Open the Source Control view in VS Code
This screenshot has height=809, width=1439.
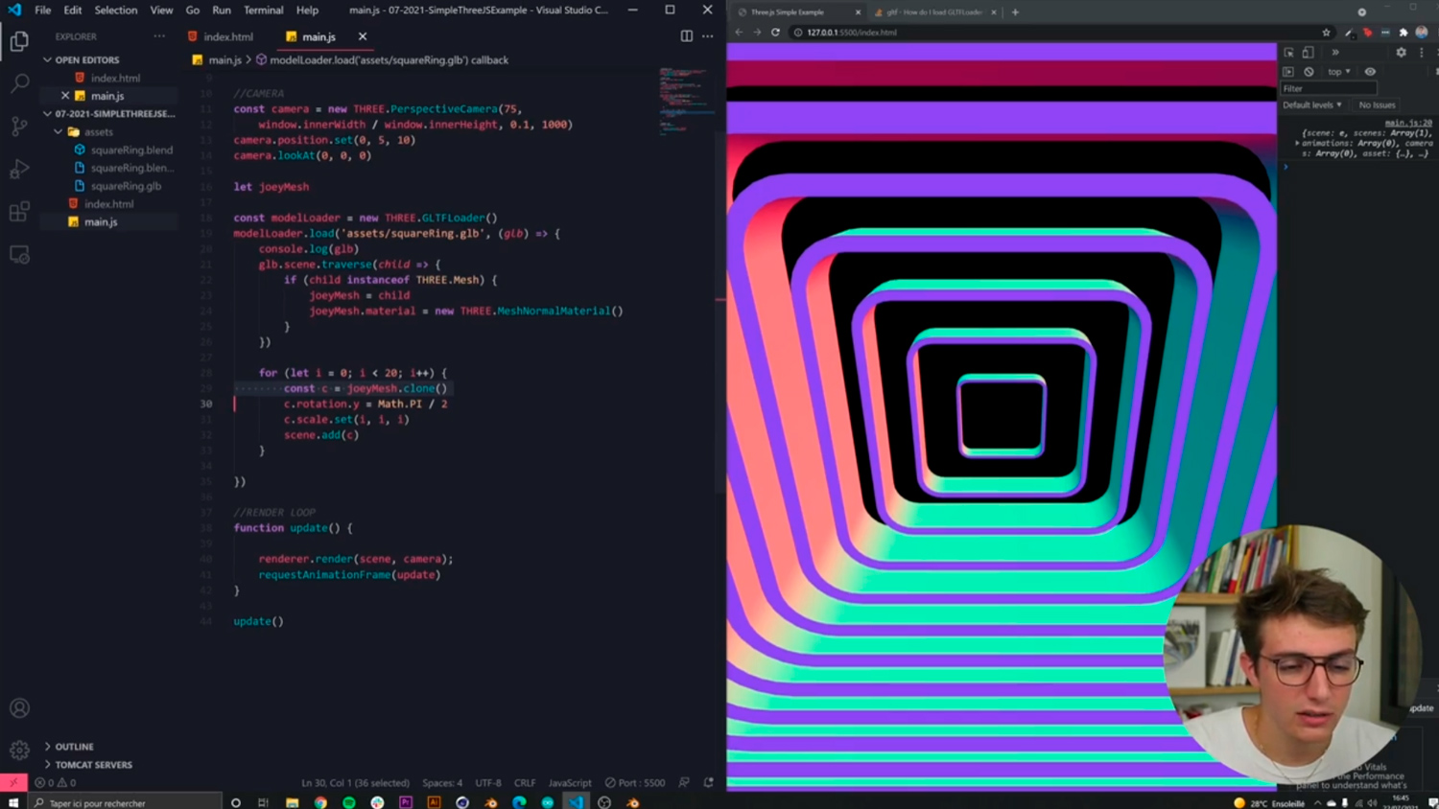[x=19, y=127]
